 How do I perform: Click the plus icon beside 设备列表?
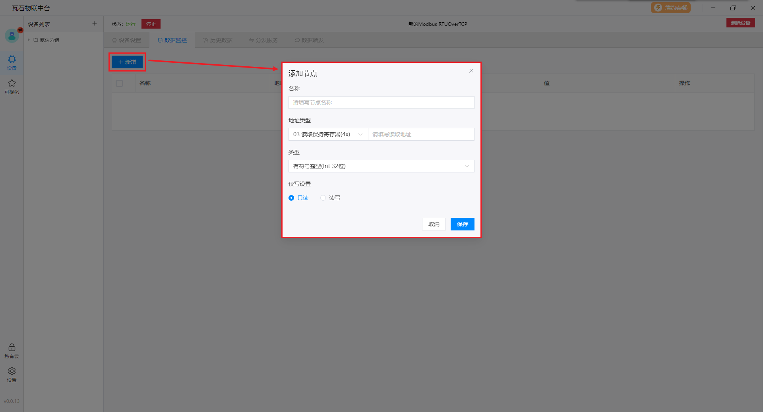tap(95, 24)
